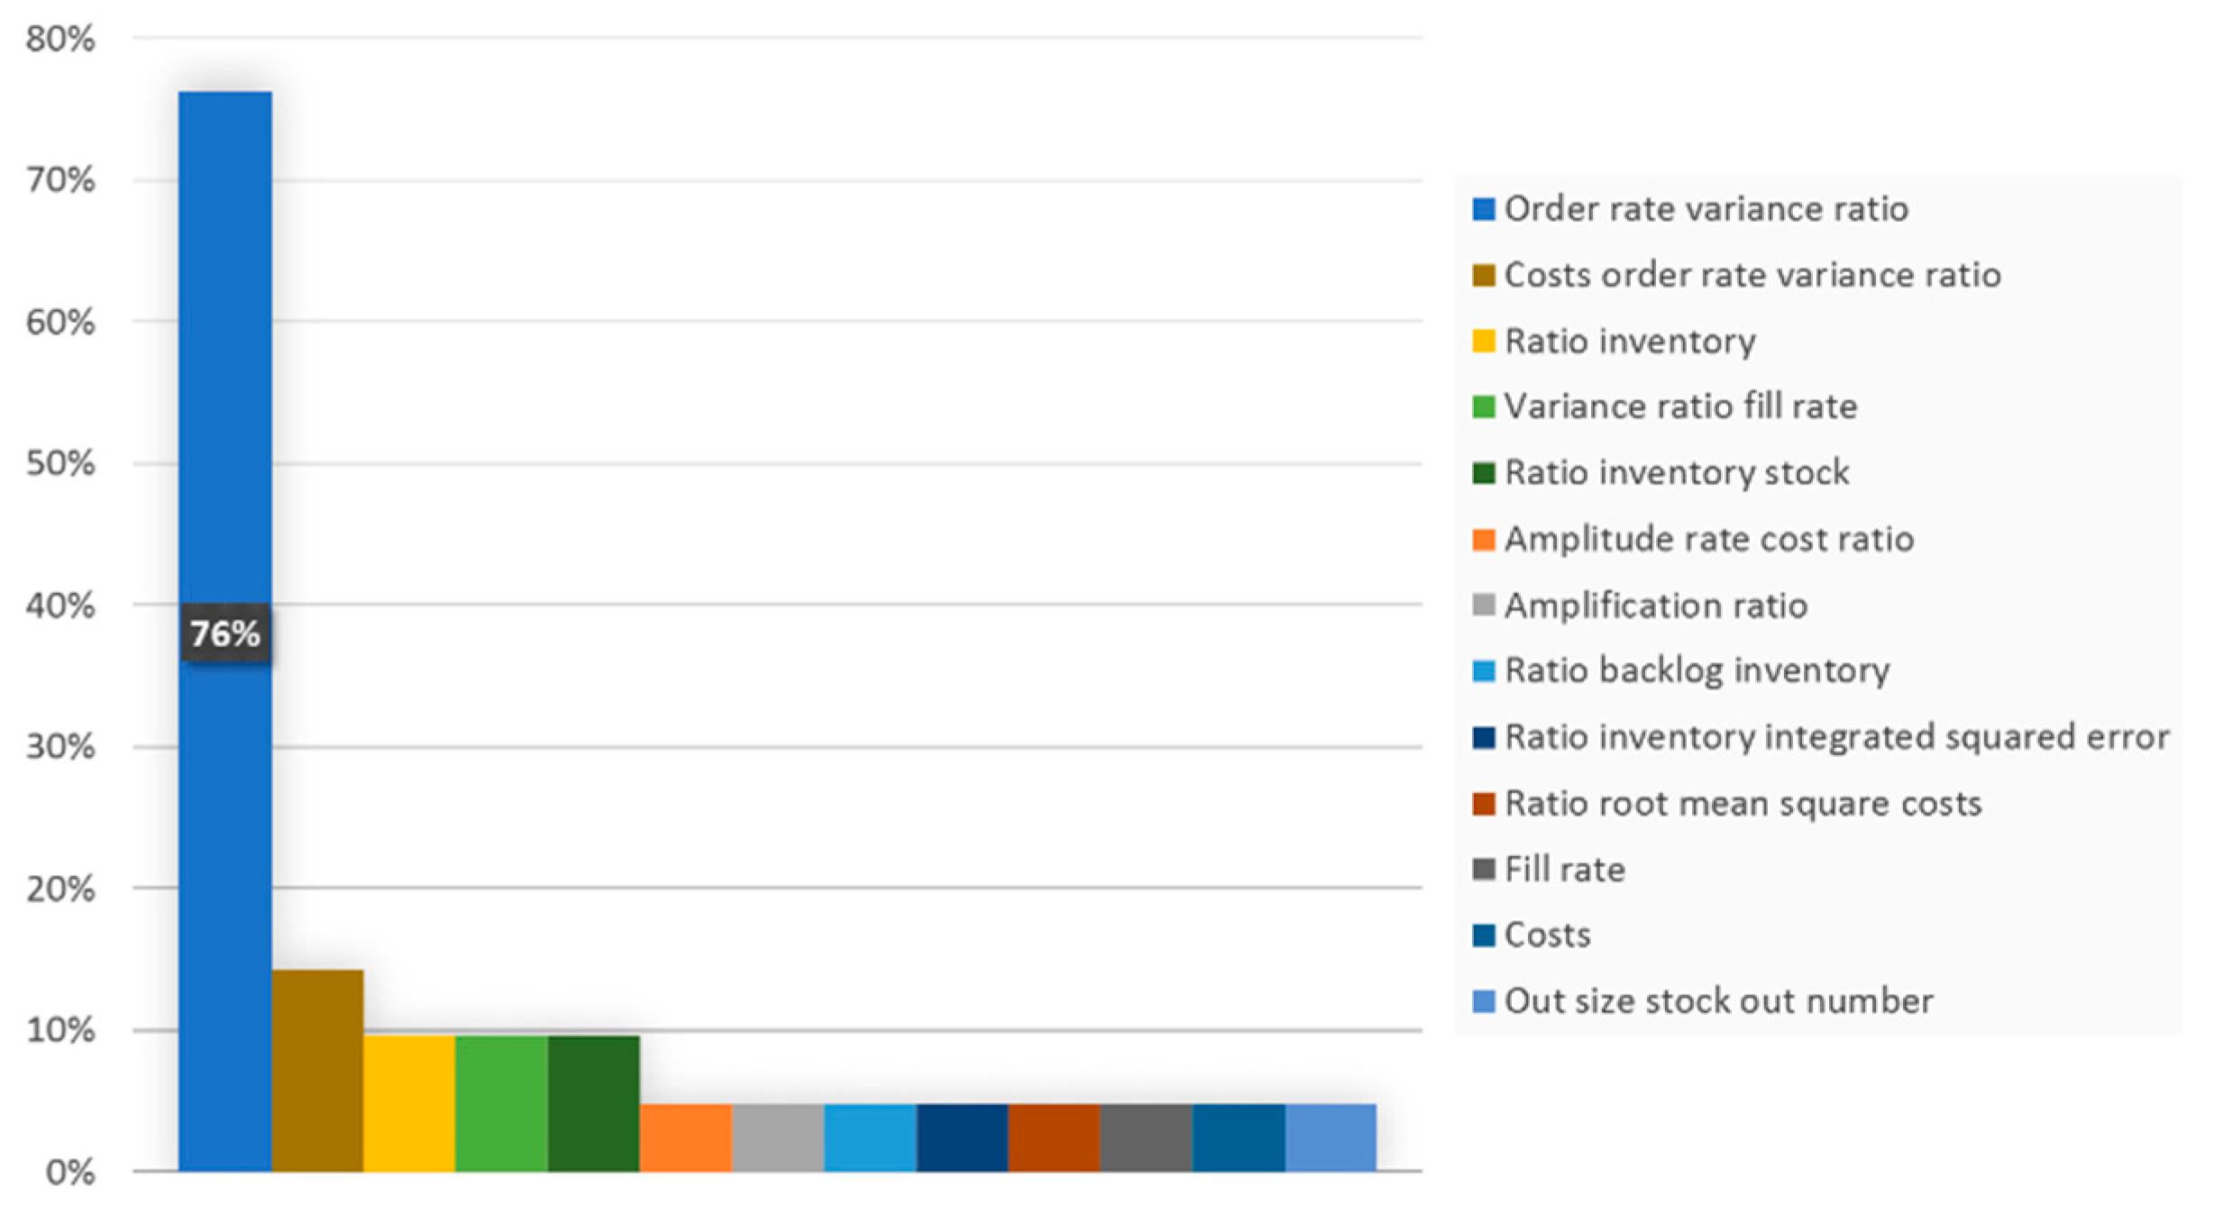Click the Amplification ratio legend entry
Screen dimensions: 2214x1213
coord(1655,605)
